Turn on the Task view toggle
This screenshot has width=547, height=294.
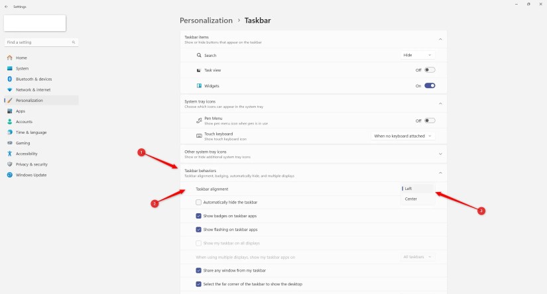[430, 70]
